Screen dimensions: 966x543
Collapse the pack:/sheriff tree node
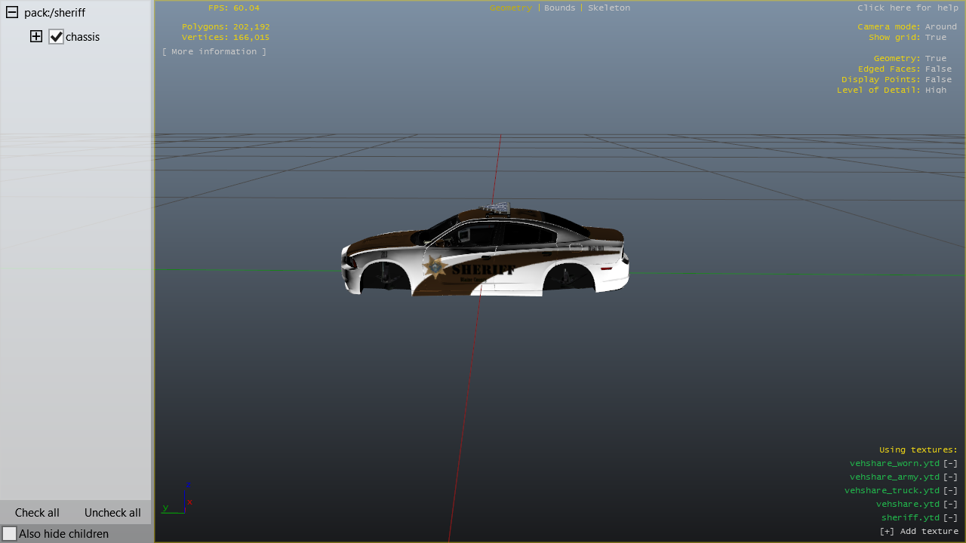tap(12, 13)
